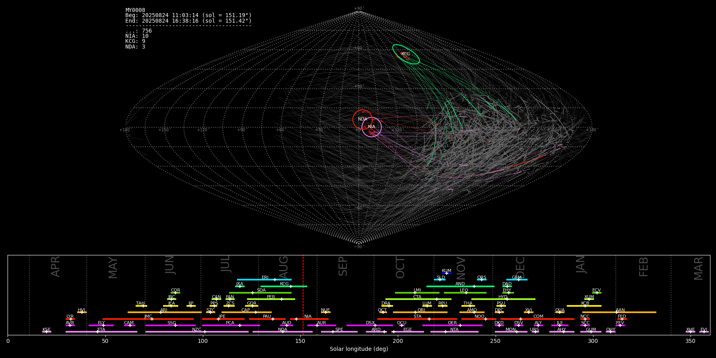Click the +90° label atop sky map
This screenshot has width=716, height=358.
359,9
